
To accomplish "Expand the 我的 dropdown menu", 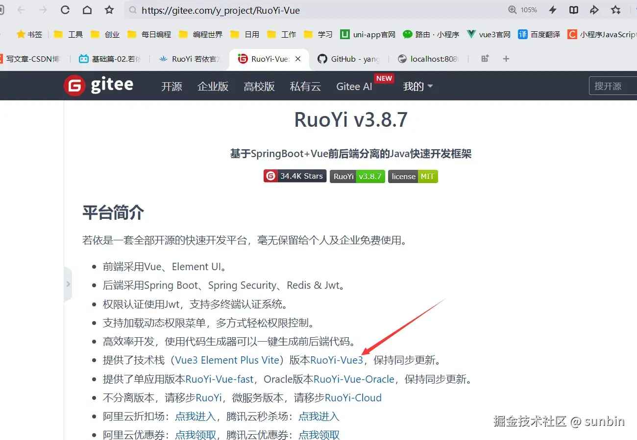I will coord(418,86).
